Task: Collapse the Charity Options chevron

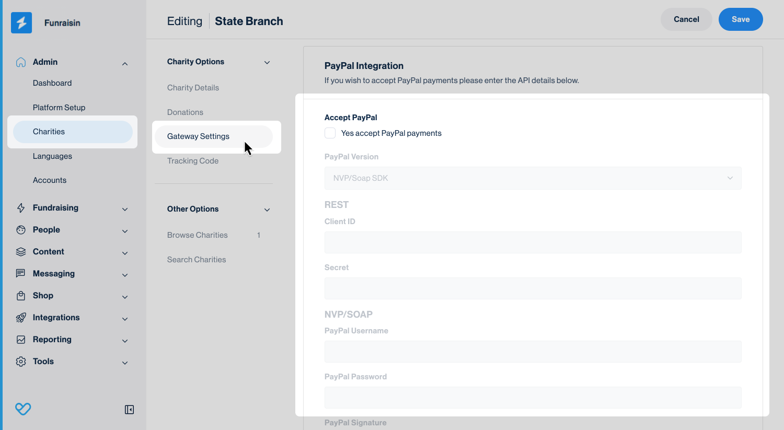Action: [267, 63]
